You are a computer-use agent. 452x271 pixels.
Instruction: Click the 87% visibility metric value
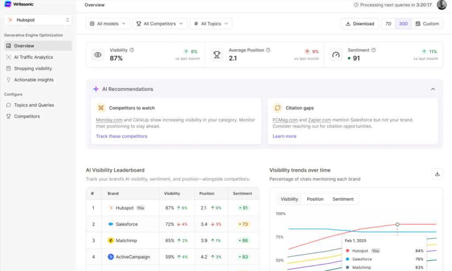pos(116,59)
